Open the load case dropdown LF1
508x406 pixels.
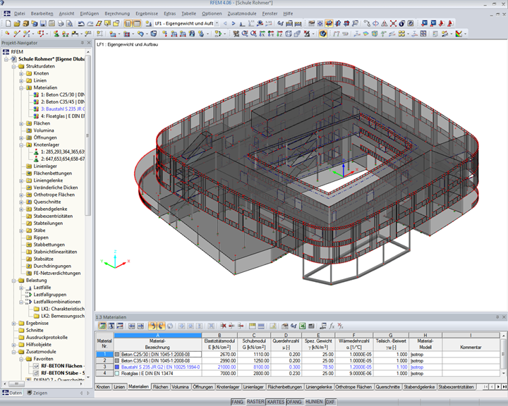coord(217,23)
